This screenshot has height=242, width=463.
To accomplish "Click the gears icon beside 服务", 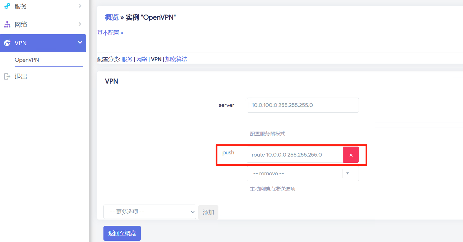I will (x=7, y=6).
